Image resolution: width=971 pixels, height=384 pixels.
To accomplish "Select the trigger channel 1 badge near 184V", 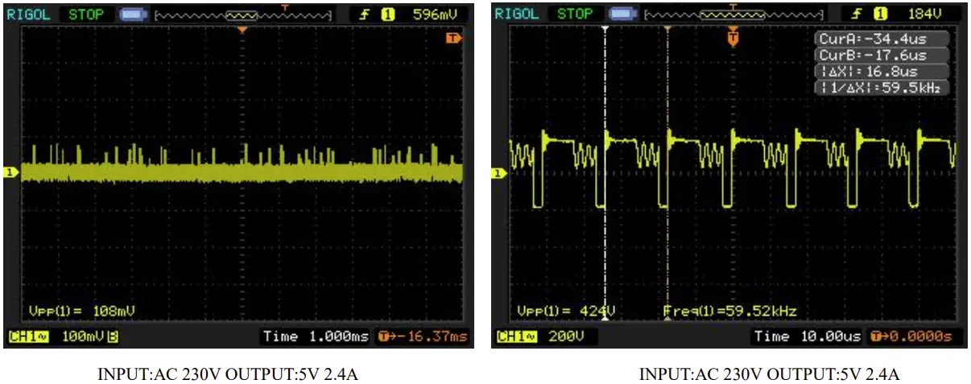I will tap(880, 14).
